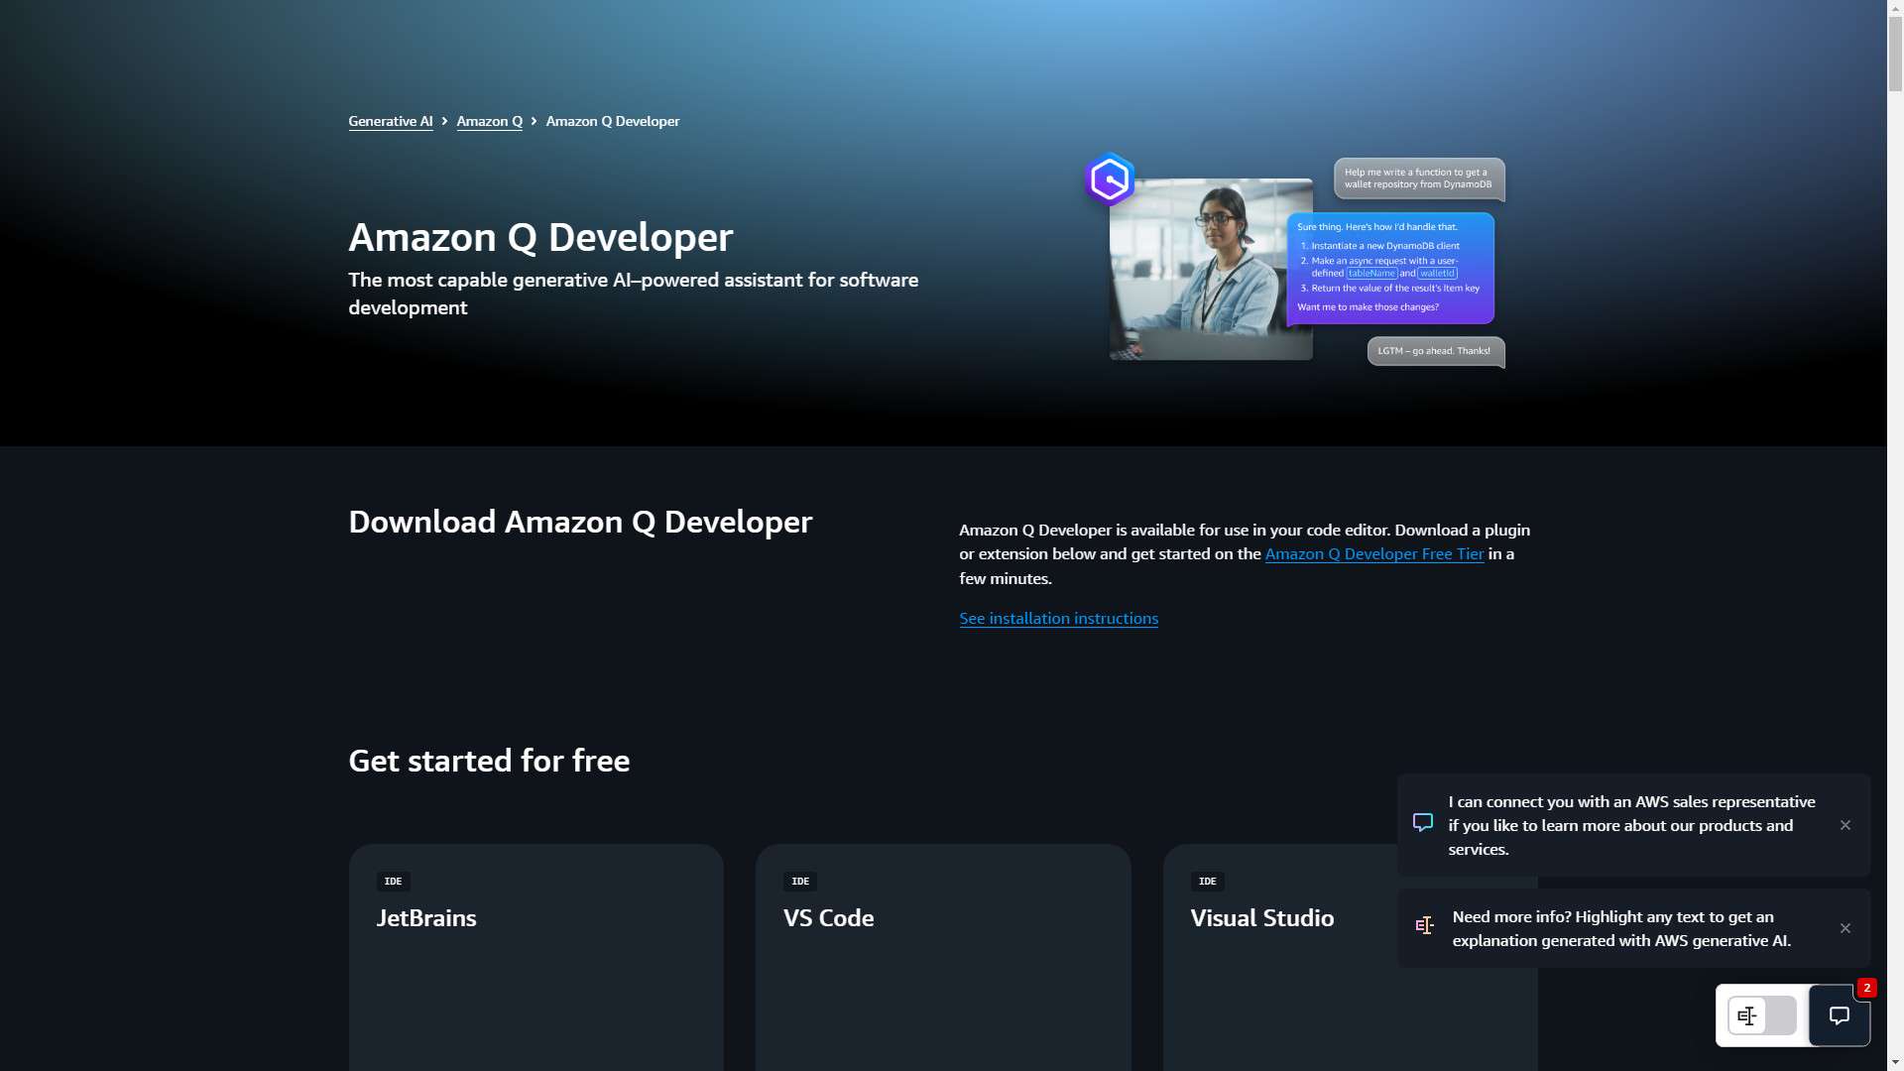1904x1071 pixels.
Task: Click the Get started for free heading
Action: 489,761
